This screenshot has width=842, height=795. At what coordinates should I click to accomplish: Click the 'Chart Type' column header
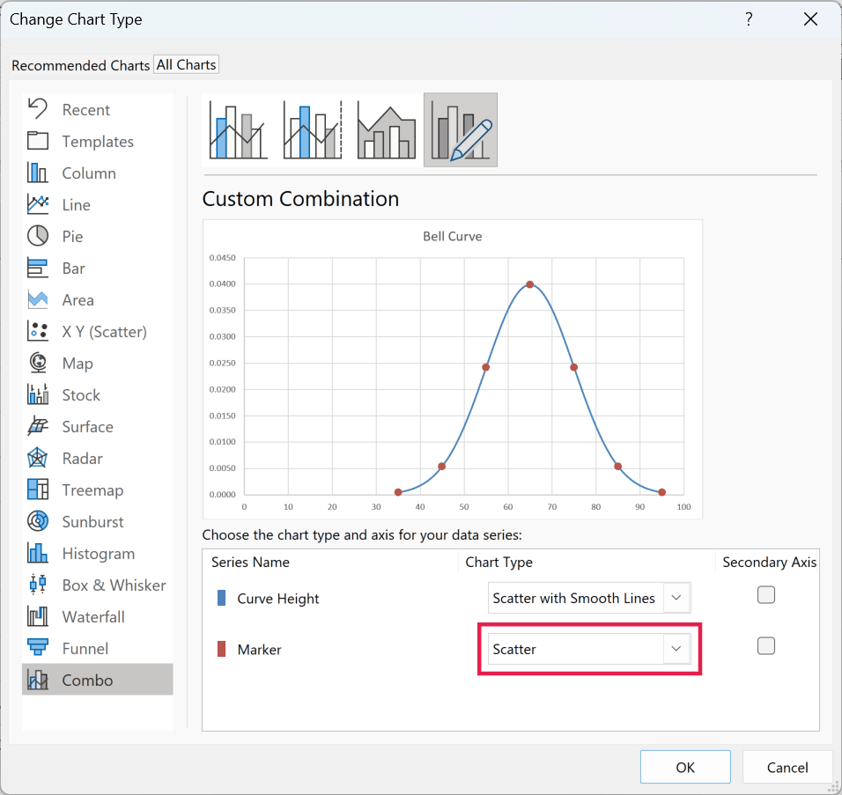[x=499, y=562]
